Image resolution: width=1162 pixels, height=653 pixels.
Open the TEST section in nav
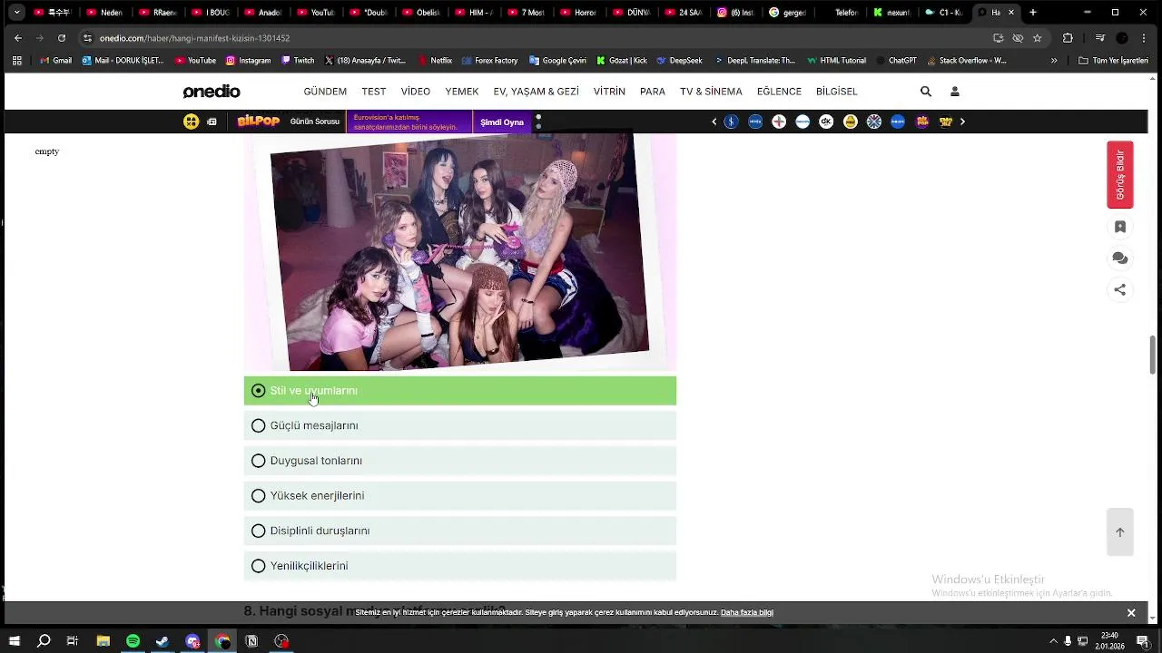373,92
